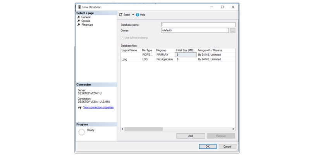Cancel the New Database dialog
This screenshot has width=310, height=155.
click(x=227, y=146)
